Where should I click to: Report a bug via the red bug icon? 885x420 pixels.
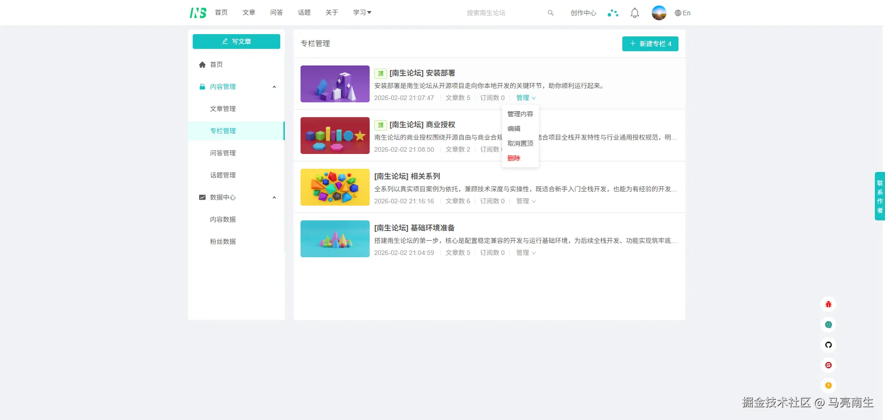pos(828,304)
